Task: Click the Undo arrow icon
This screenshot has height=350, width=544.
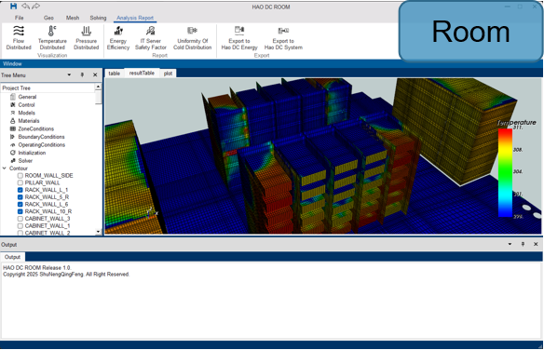Action: coord(25,6)
